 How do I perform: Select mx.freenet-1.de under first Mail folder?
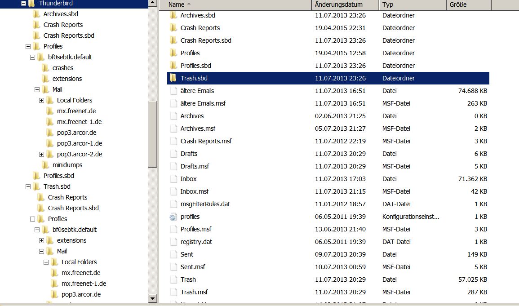click(79, 122)
